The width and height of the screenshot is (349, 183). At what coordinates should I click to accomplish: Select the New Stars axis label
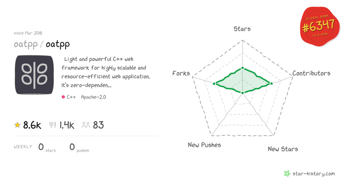[x=283, y=149]
